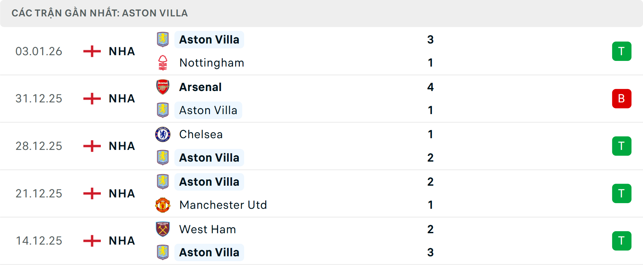Image resolution: width=643 pixels, height=265 pixels.
Task: Click the Chelsea club badge
Action: (x=163, y=134)
